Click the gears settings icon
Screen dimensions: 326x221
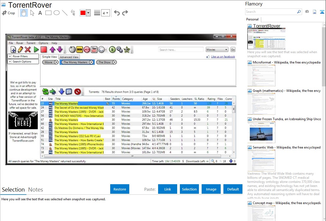click(x=119, y=50)
